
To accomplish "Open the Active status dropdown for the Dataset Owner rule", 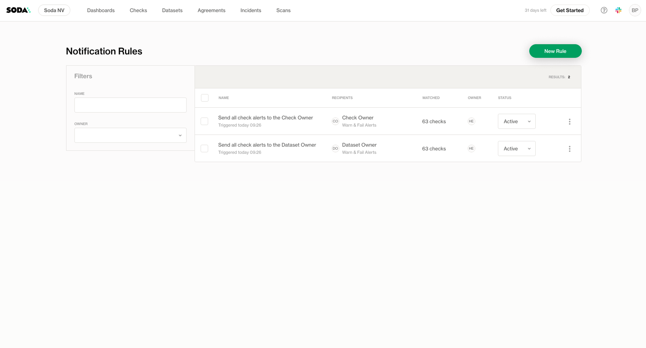I will click(516, 148).
